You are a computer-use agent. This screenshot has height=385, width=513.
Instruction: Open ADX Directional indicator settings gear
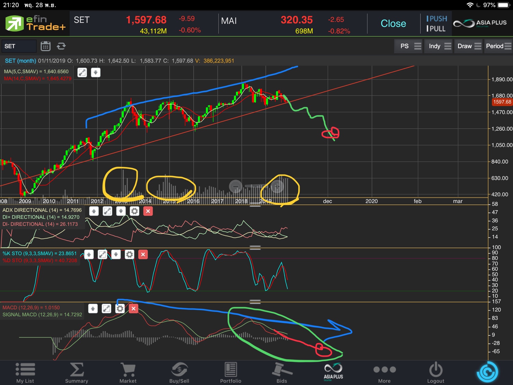point(134,211)
